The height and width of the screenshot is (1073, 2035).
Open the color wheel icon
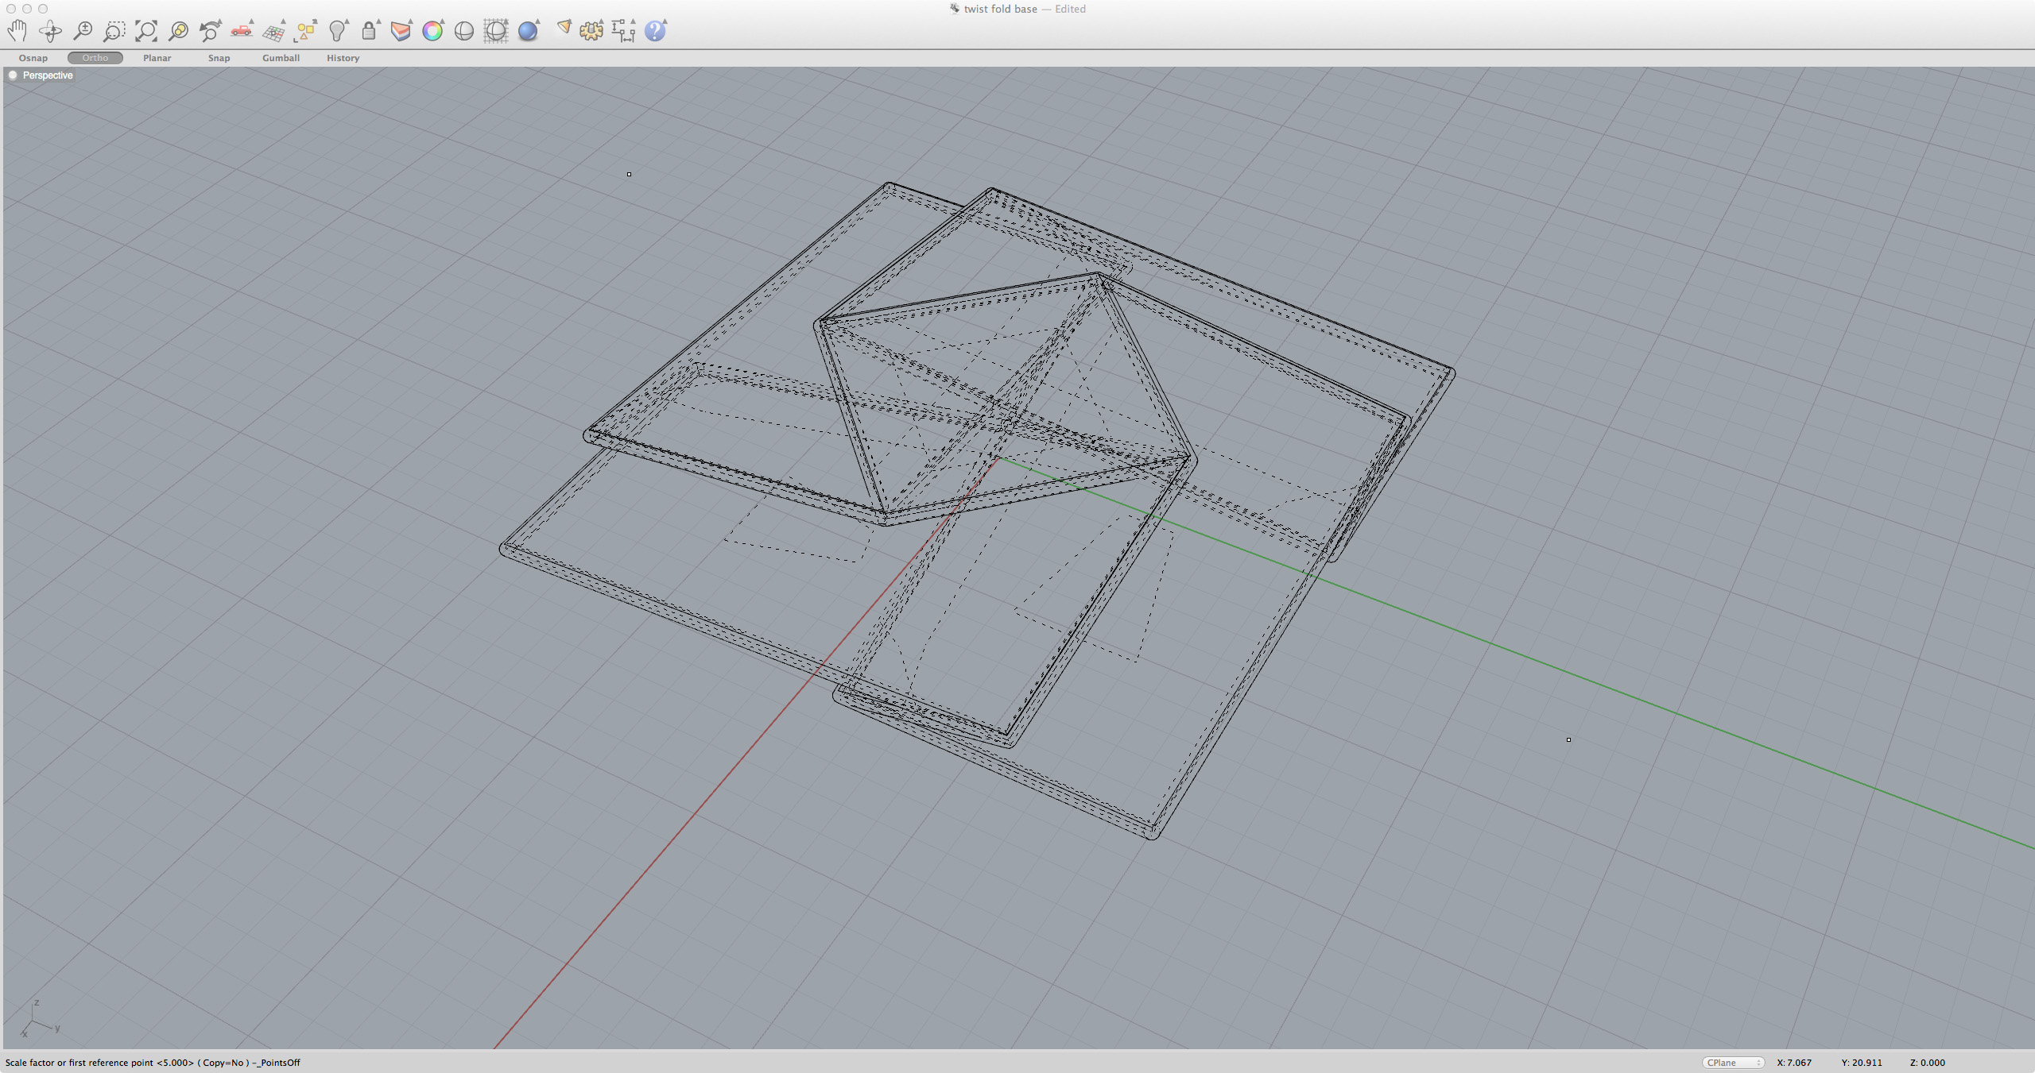(432, 31)
